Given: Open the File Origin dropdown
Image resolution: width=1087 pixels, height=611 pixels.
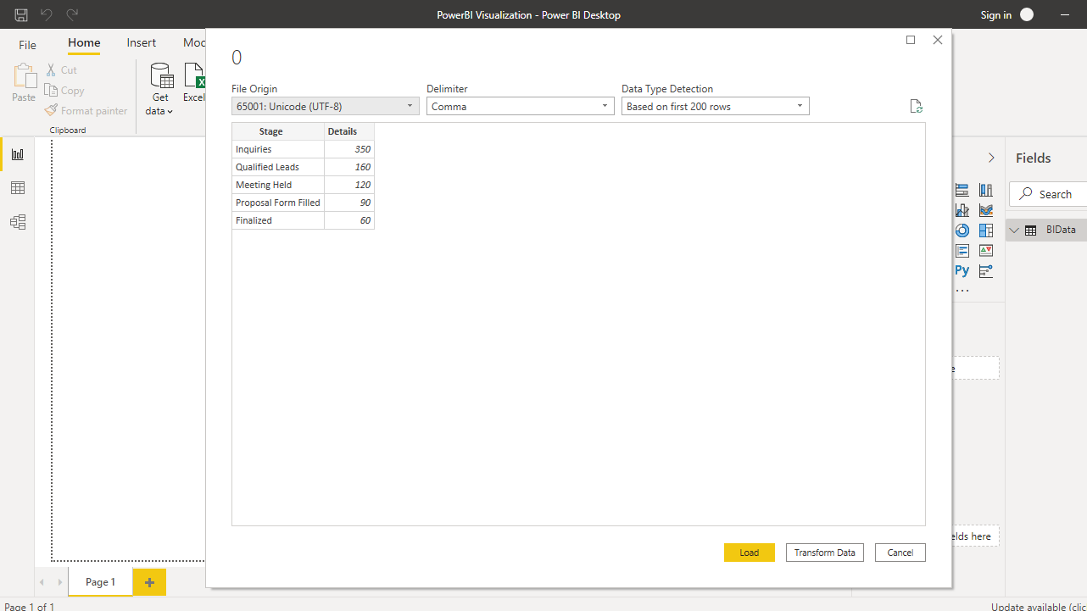Looking at the screenshot, I should pos(325,107).
